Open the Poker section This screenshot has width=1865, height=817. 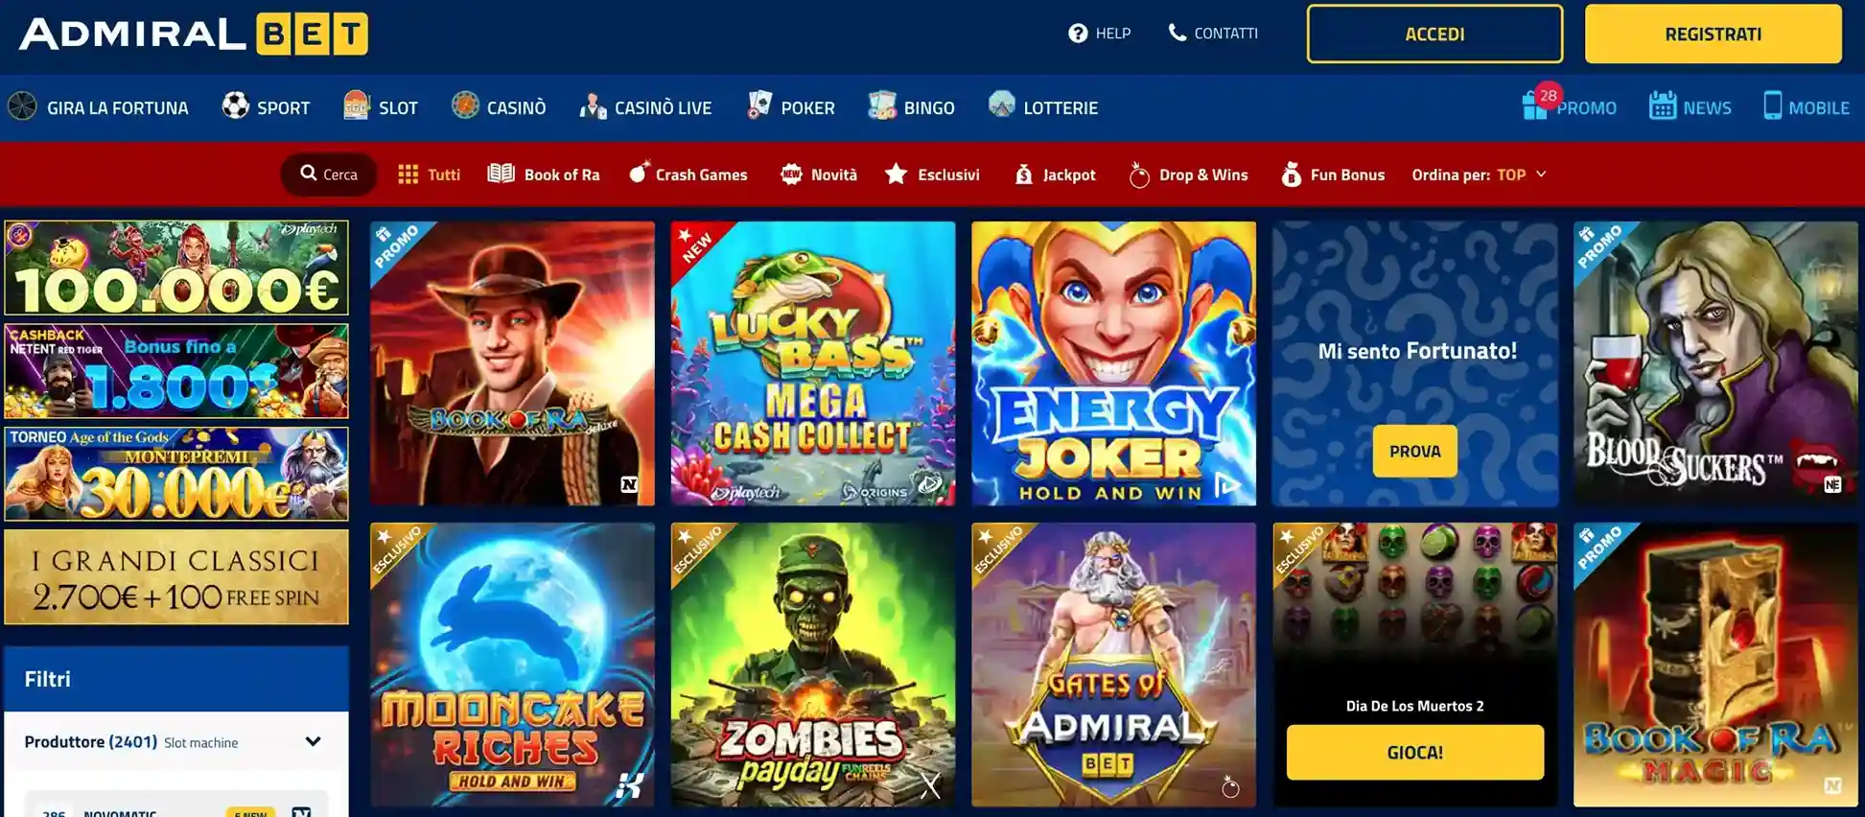[x=791, y=106]
